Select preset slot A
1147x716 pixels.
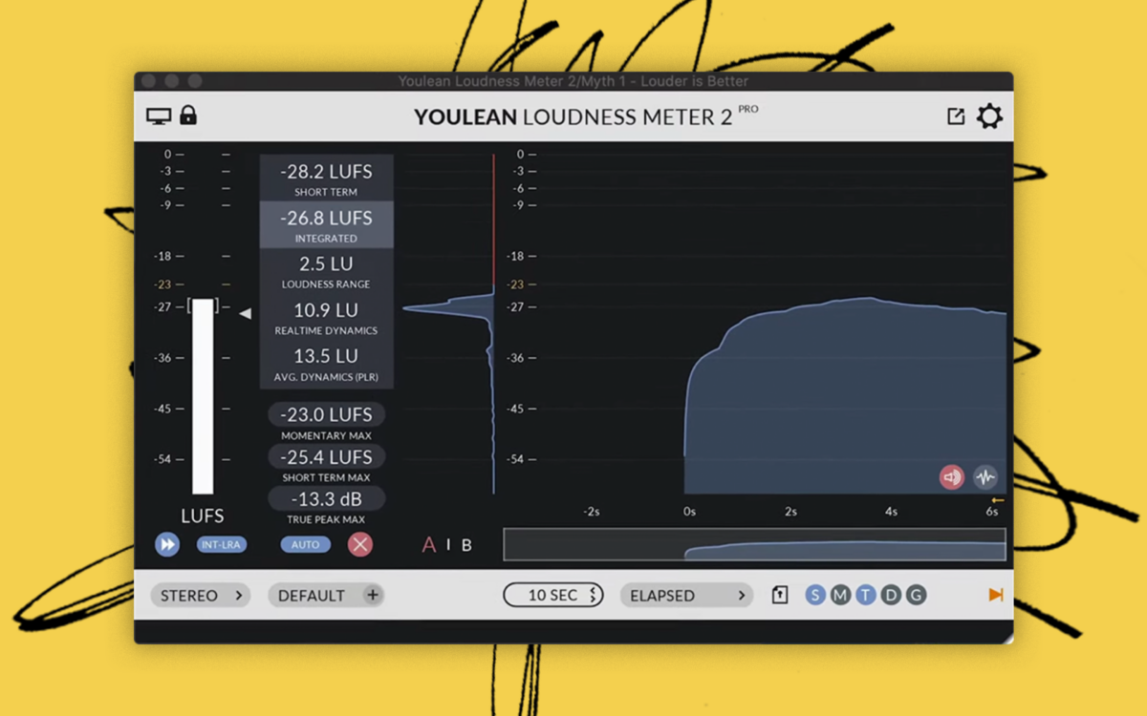429,545
